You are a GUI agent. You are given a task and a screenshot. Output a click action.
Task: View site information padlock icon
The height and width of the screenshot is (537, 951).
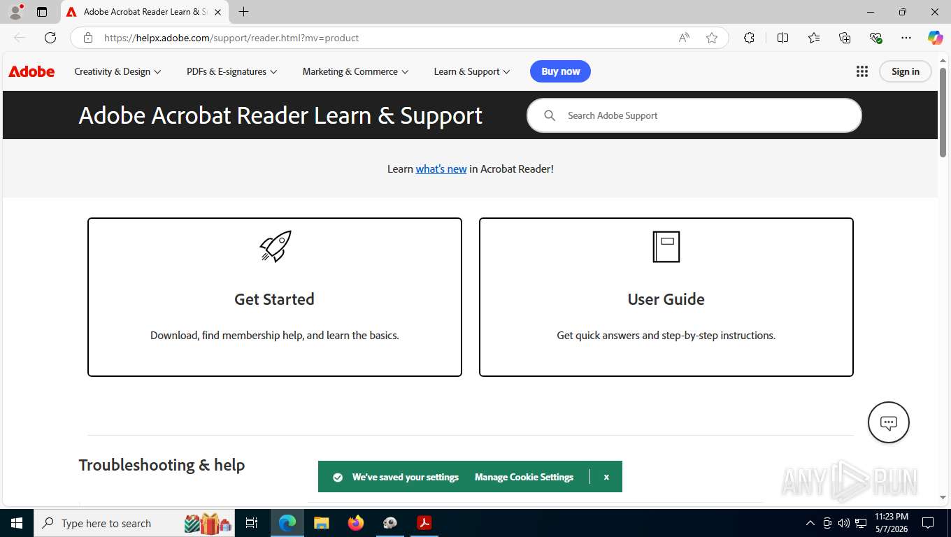88,38
